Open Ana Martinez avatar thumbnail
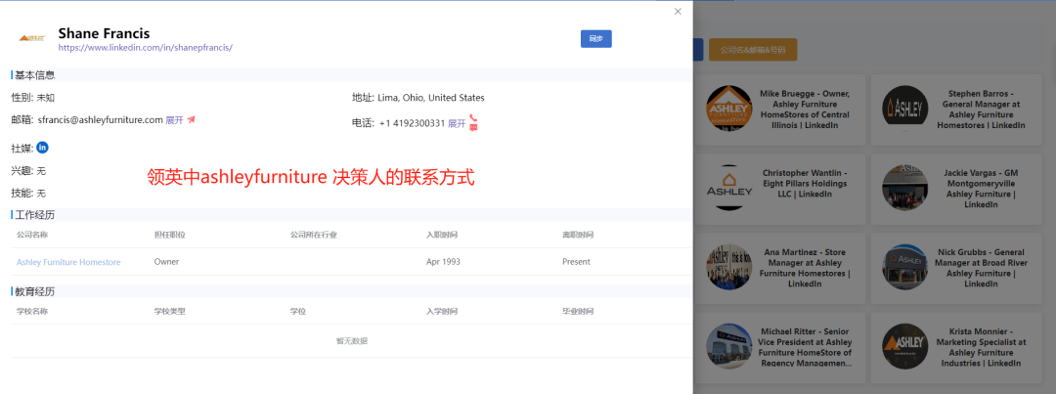The height and width of the screenshot is (394, 1056). point(728,267)
